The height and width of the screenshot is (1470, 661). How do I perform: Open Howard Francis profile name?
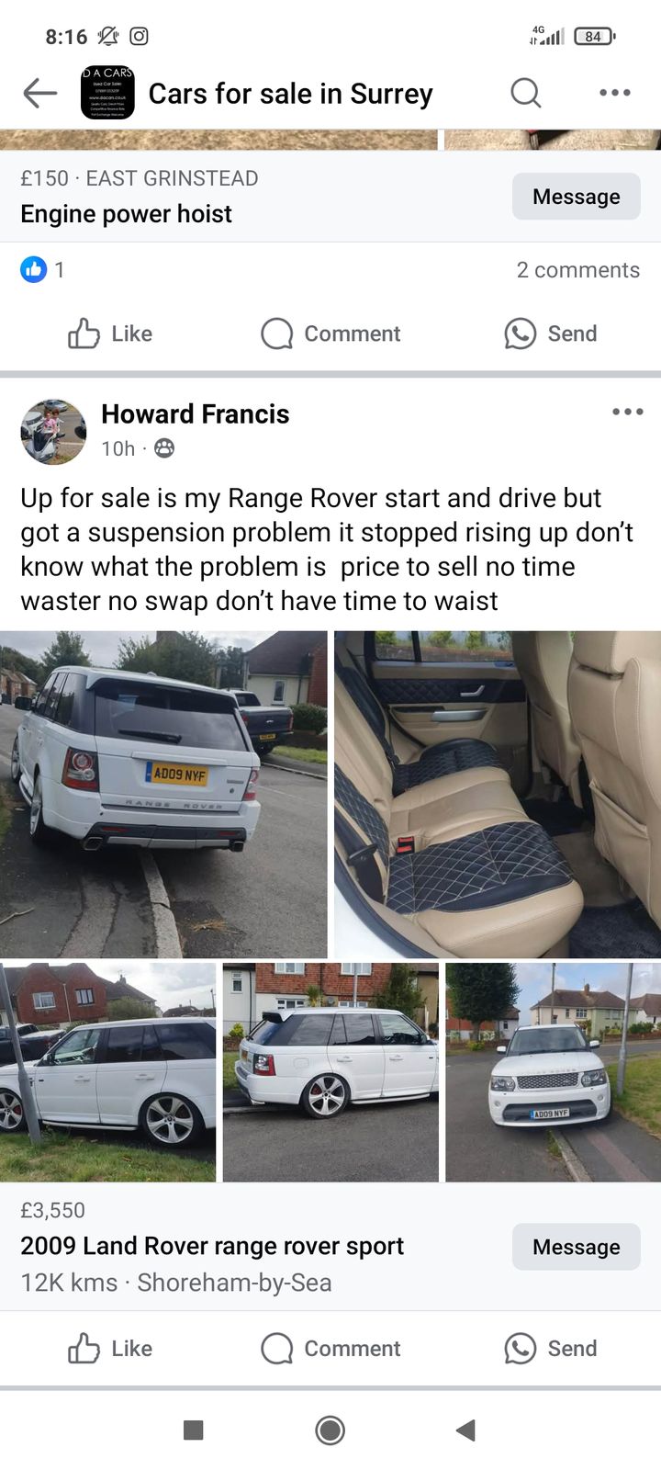tap(195, 414)
